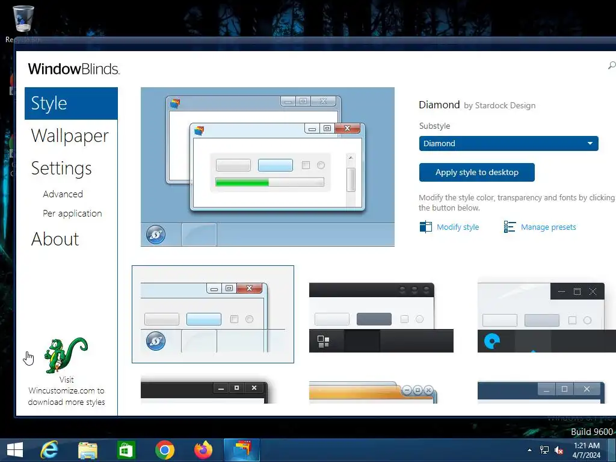This screenshot has height=462, width=616.
Task: Open the Windows Store from taskbar
Action: 126,450
